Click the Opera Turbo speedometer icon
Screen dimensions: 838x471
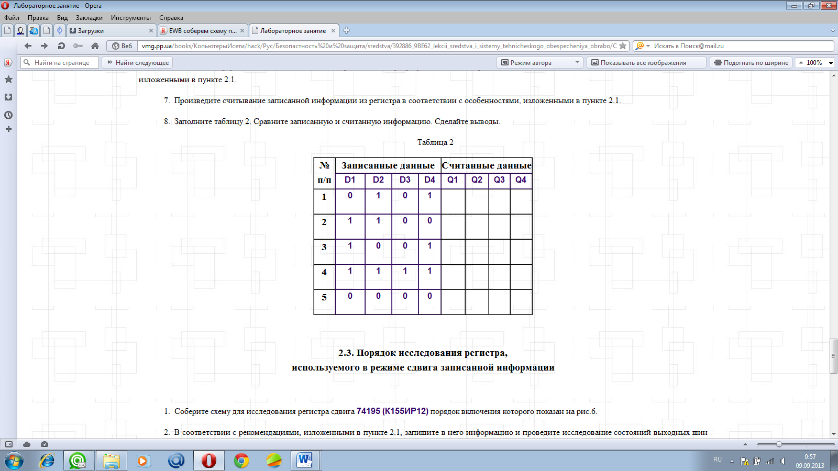tap(45, 444)
